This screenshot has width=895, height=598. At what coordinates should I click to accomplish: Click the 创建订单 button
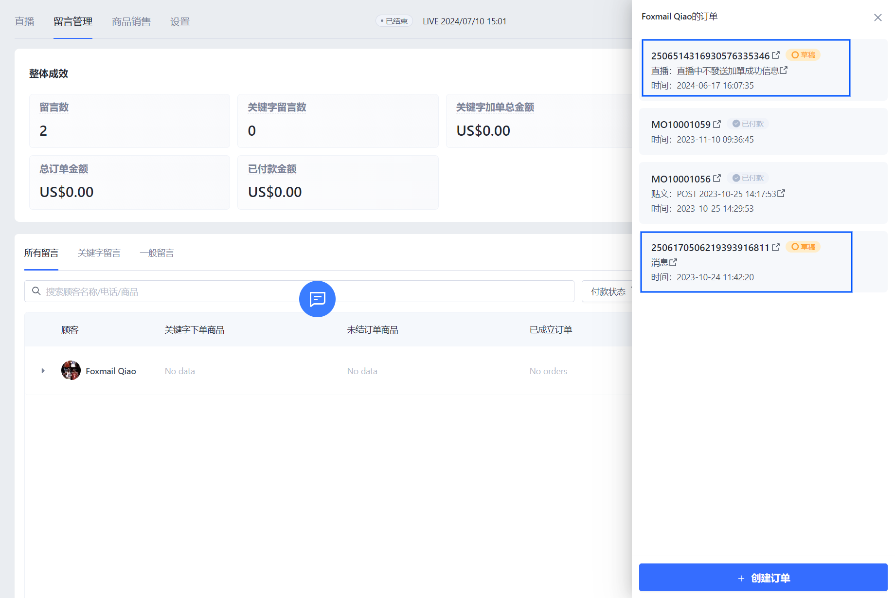click(x=763, y=578)
